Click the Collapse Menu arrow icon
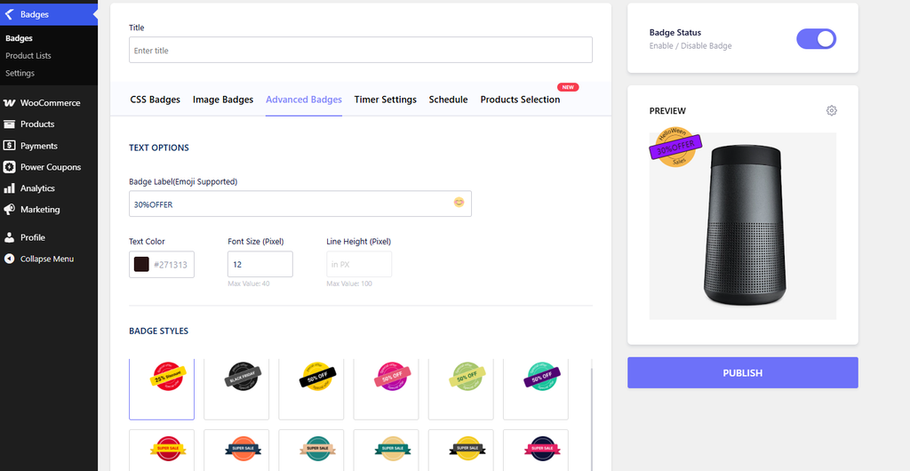 pyautogui.click(x=9, y=259)
